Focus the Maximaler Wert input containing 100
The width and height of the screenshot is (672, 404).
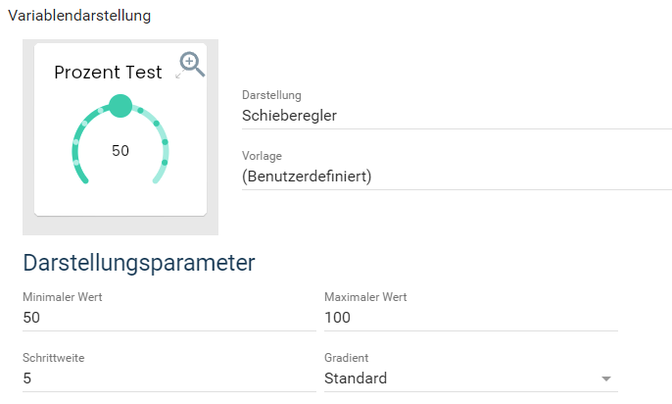(471, 318)
